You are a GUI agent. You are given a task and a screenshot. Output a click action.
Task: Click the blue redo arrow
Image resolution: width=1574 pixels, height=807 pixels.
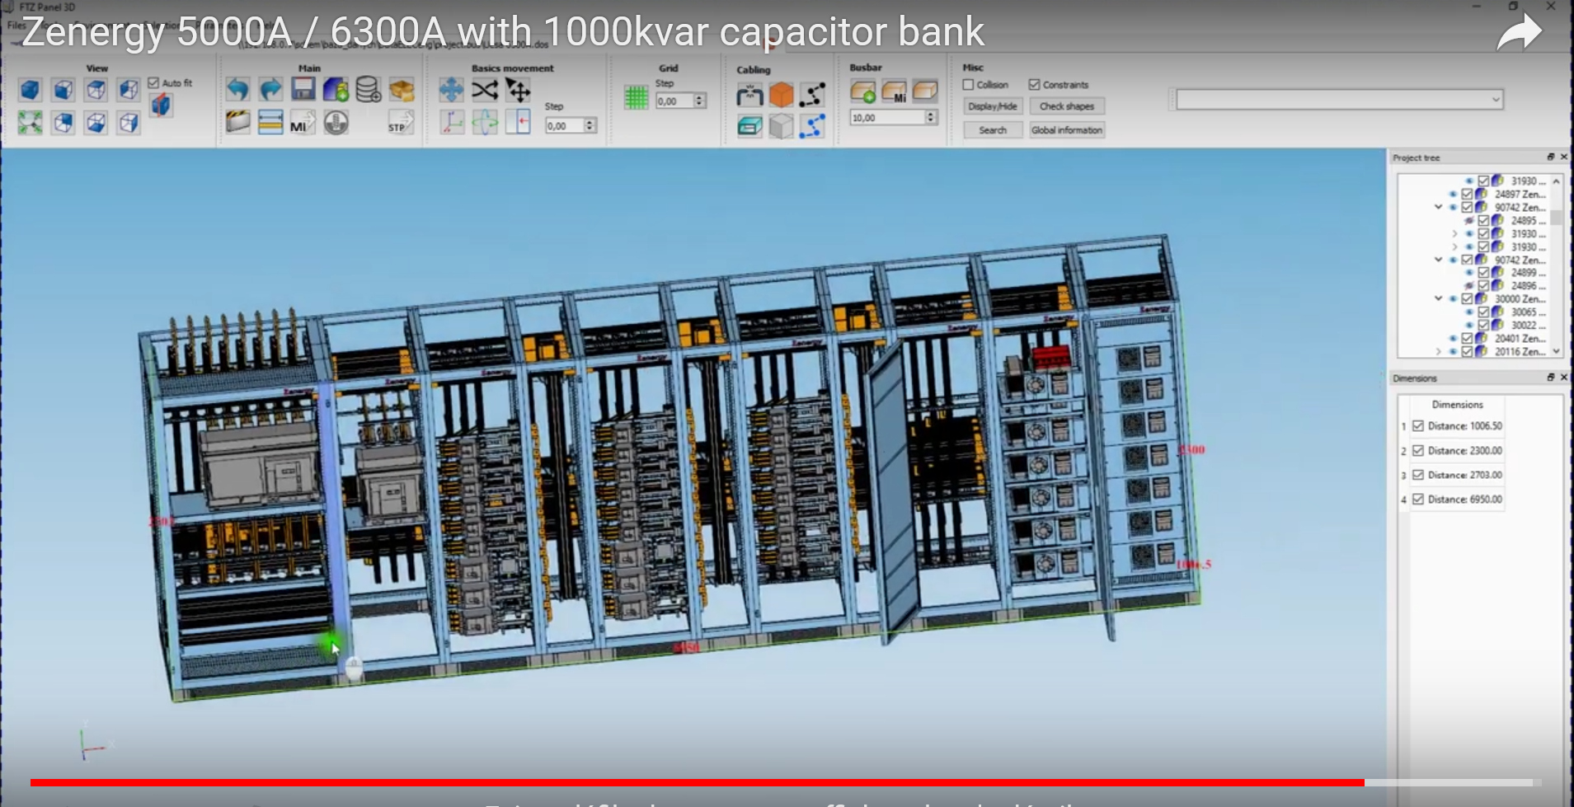[270, 89]
